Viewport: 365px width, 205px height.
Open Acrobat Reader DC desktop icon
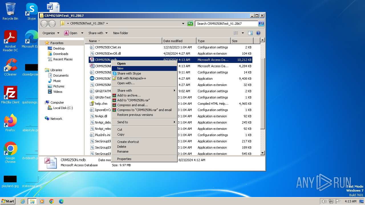[10, 41]
